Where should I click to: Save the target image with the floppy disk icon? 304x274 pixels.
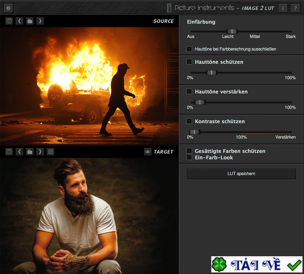click(51, 152)
